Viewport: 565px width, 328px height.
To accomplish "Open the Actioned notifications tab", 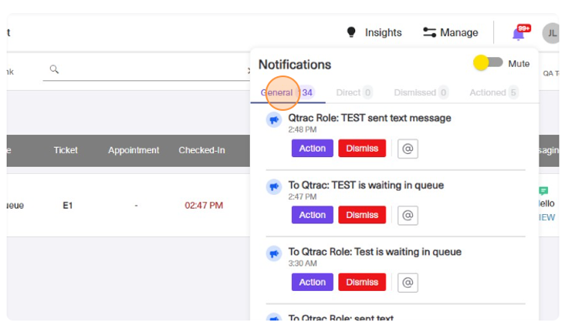I will [488, 92].
